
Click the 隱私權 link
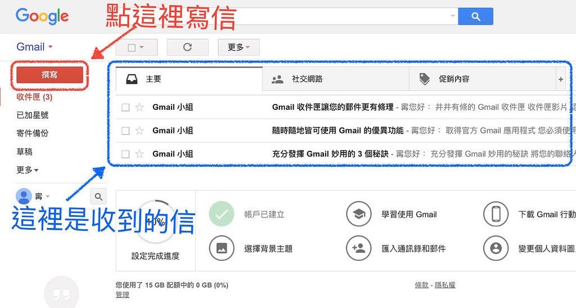[x=445, y=285]
